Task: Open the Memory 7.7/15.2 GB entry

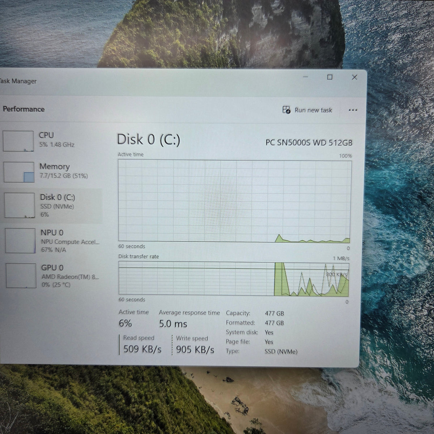Action: click(52, 171)
